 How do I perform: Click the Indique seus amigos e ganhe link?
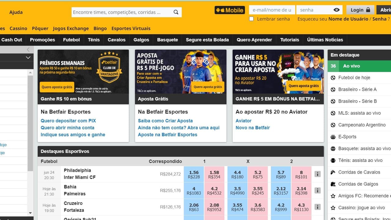coord(73,135)
